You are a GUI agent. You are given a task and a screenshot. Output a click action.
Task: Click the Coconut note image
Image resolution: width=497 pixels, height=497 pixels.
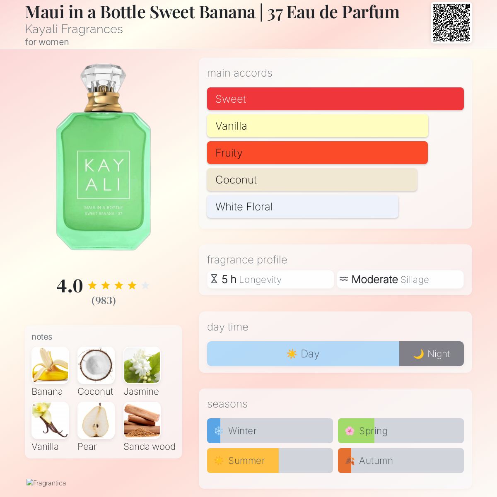pos(96,365)
